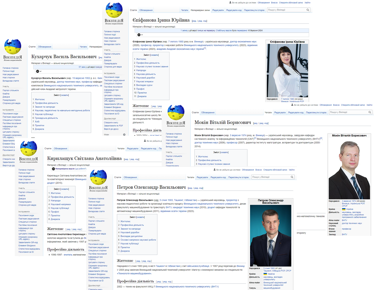Hide contents box on Єпіфанова page
The image size is (374, 290).
154,55
